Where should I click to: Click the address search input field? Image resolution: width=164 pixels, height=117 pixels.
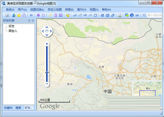pyautogui.click(x=154, y=15)
